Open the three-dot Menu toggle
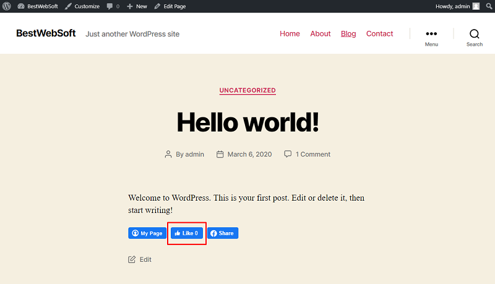Screen dimensions: 495x284 click(x=431, y=38)
